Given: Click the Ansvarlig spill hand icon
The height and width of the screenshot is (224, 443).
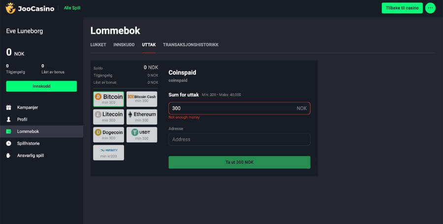Looking at the screenshot, I should (x=8, y=156).
